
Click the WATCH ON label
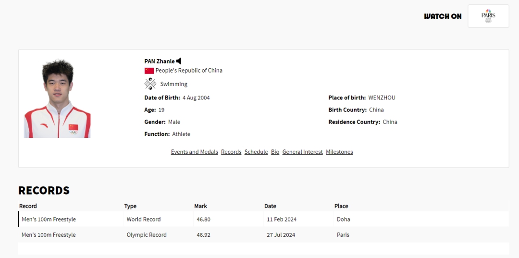pos(442,16)
